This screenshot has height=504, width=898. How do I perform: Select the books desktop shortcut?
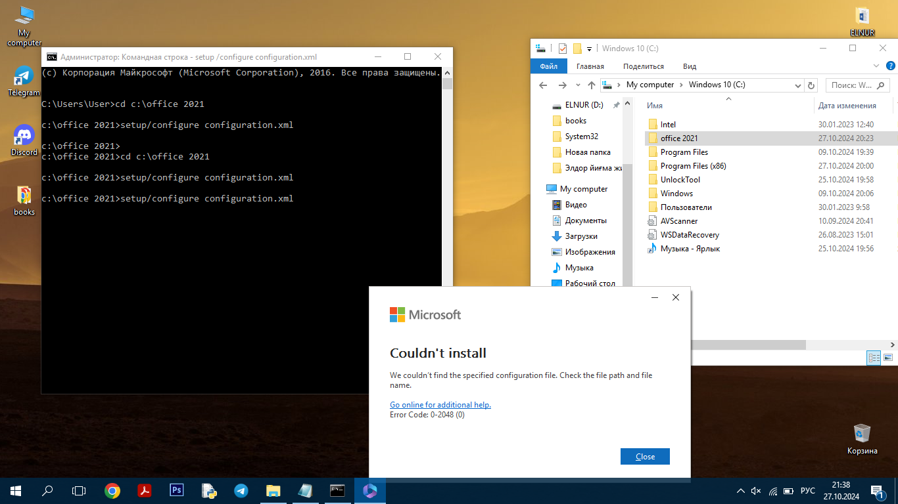[24, 200]
